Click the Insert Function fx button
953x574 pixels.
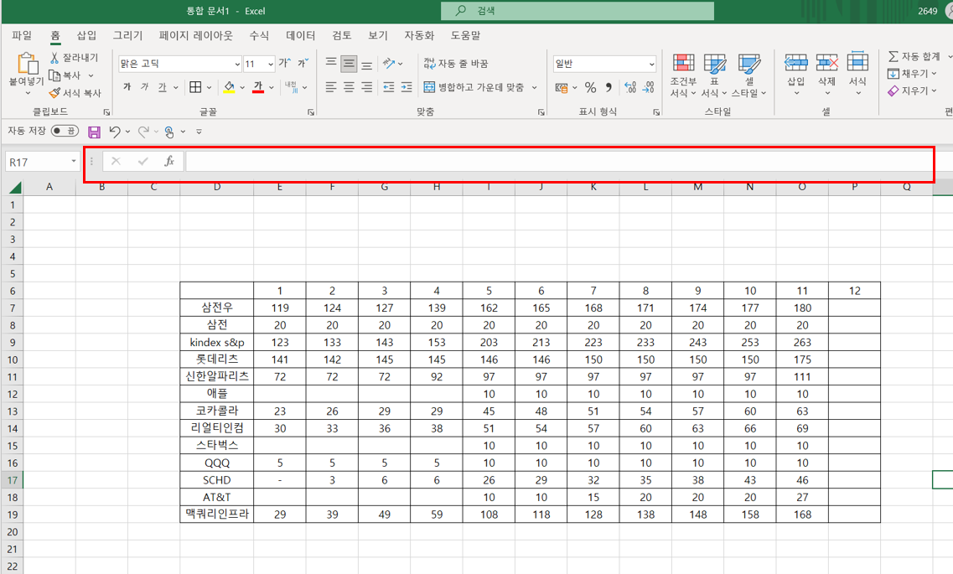169,161
